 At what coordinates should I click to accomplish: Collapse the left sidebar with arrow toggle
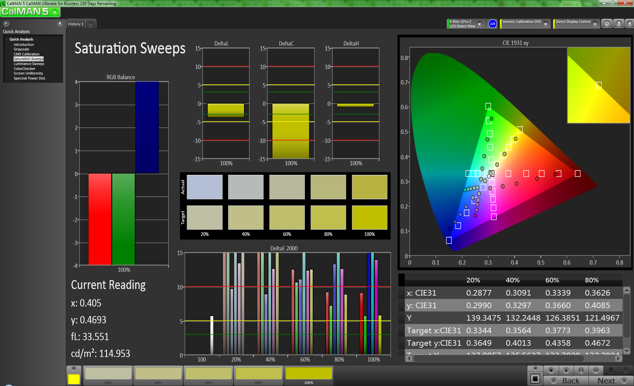tap(60, 23)
